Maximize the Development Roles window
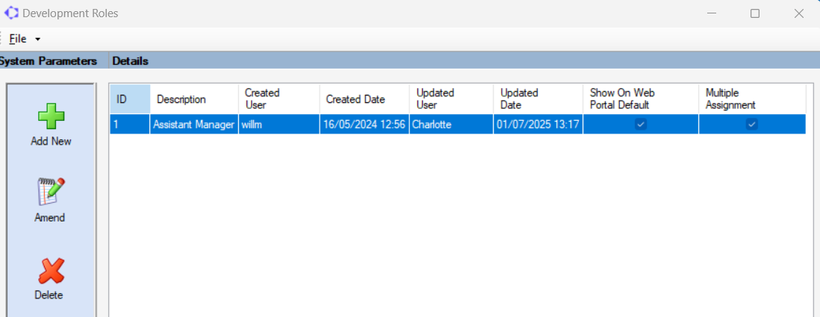 tap(754, 13)
